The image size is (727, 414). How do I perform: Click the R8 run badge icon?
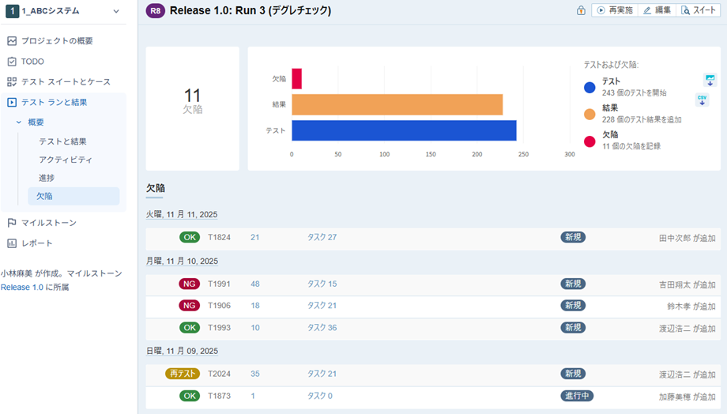(156, 11)
